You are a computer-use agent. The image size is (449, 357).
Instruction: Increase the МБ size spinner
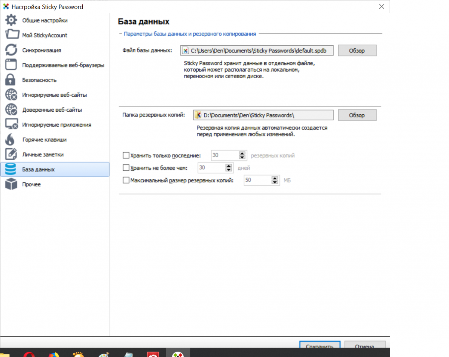(275, 178)
